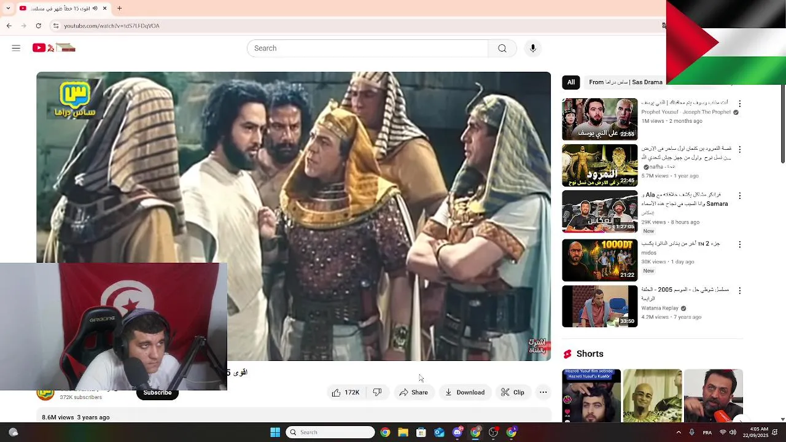Open the YouTube hamburger guide menu
The height and width of the screenshot is (442, 786).
pos(16,48)
